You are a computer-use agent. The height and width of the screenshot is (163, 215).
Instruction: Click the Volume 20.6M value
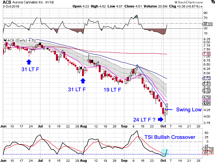coord(155,6)
